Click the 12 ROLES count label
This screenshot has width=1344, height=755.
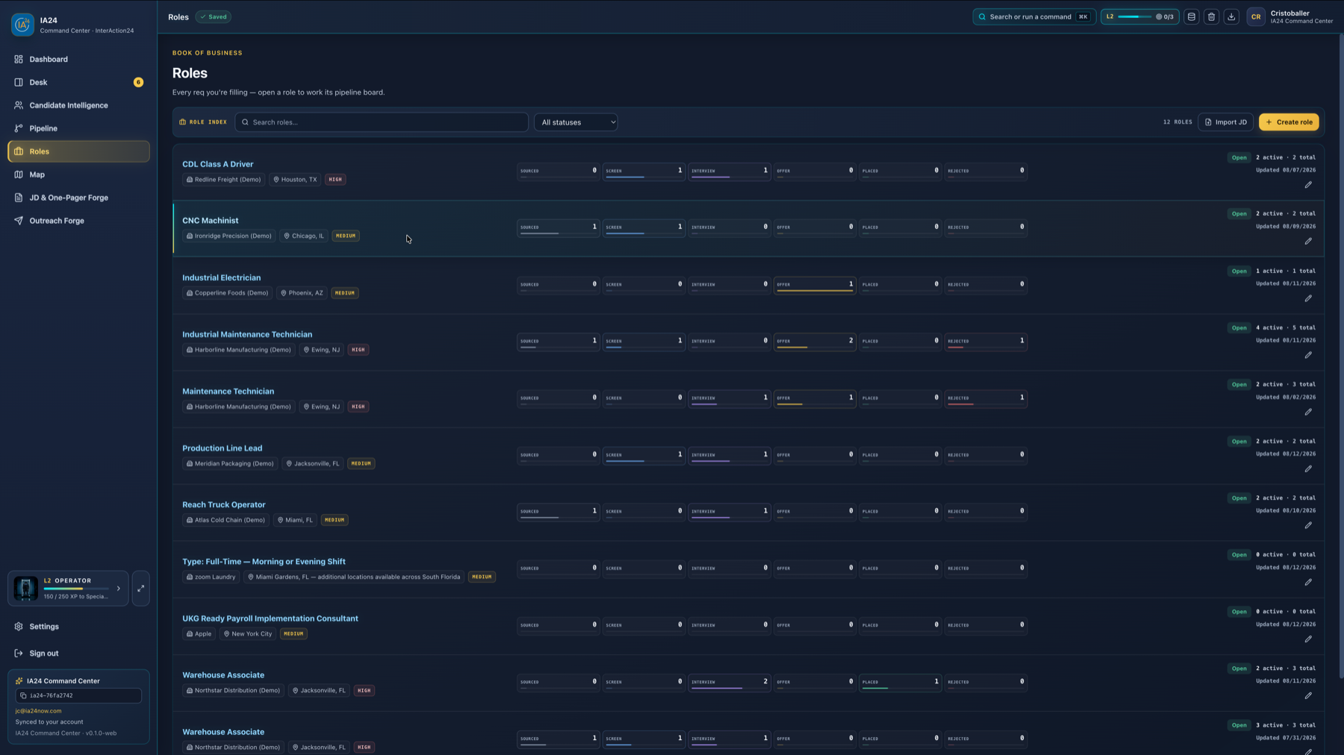1177,122
